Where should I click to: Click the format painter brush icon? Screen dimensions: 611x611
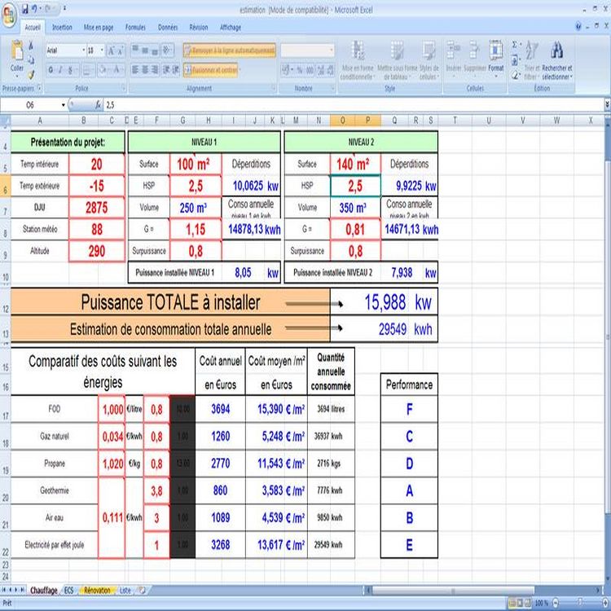(x=32, y=72)
